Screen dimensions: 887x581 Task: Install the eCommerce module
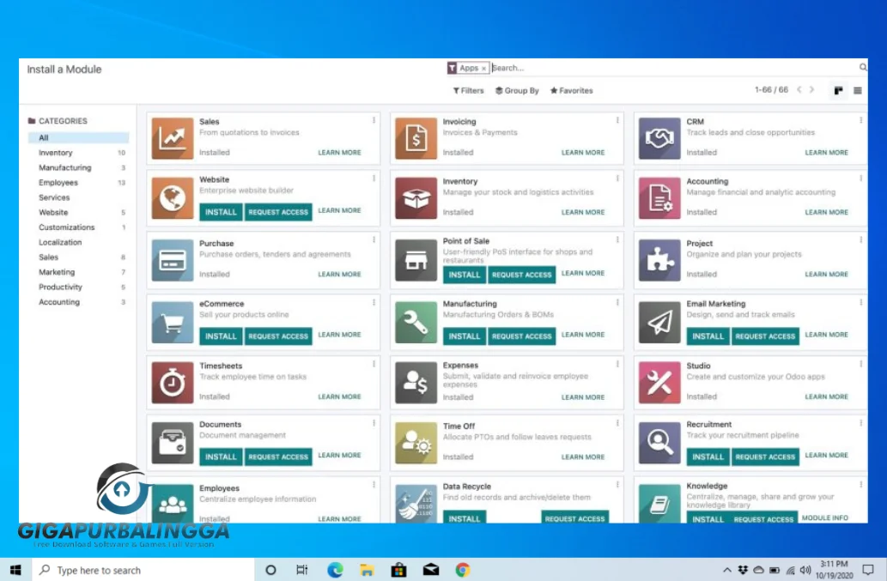(221, 336)
